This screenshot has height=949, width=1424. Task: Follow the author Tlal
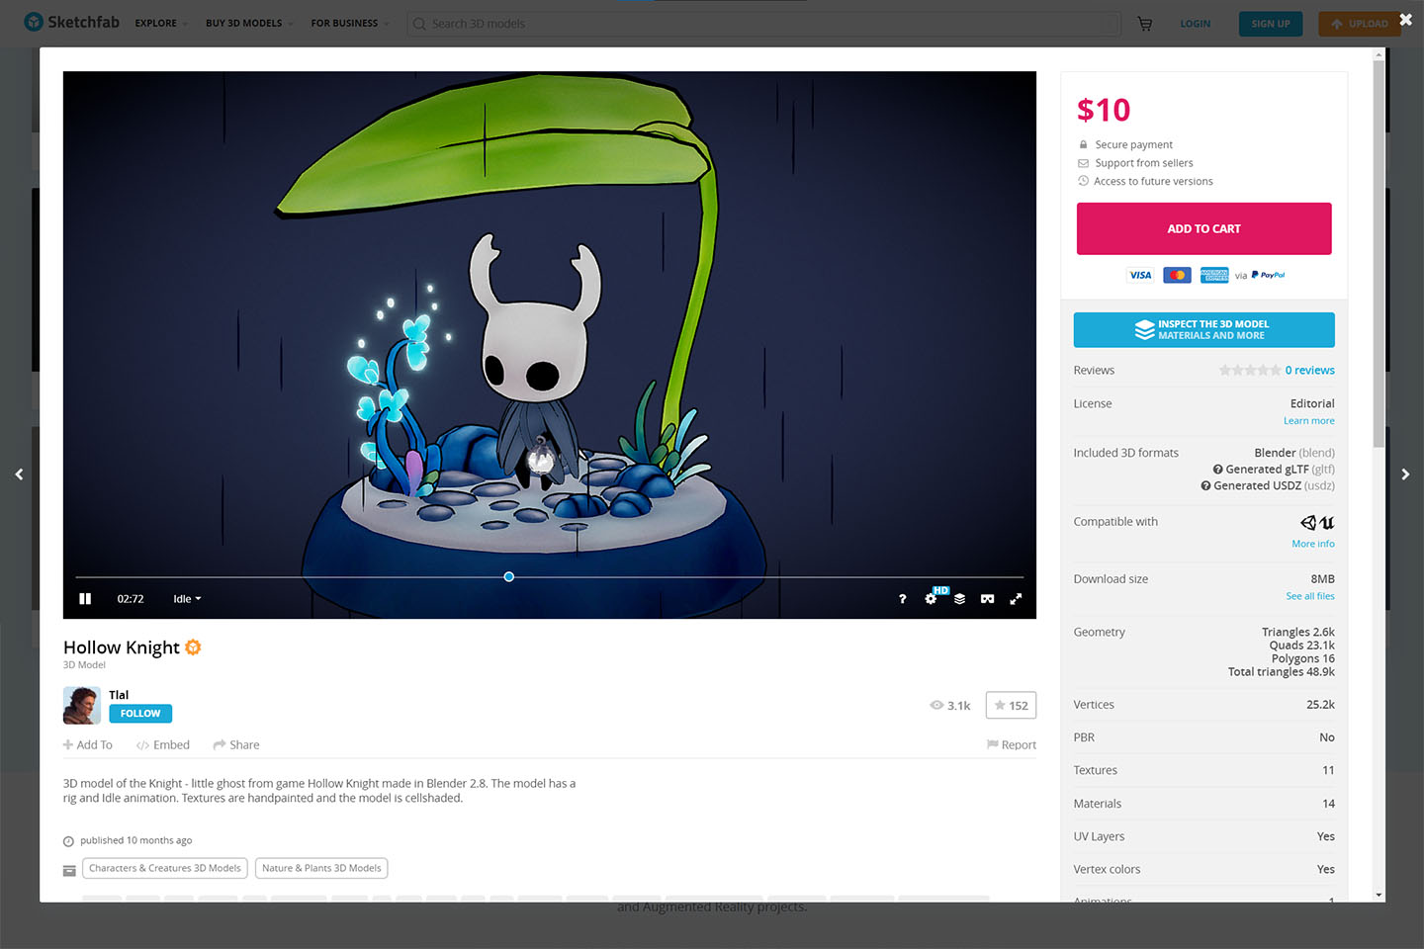pos(140,714)
